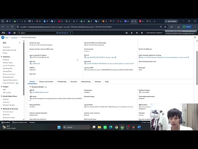Copy the AMI ID
Viewport: 198px width, 149px height.
click(31, 93)
